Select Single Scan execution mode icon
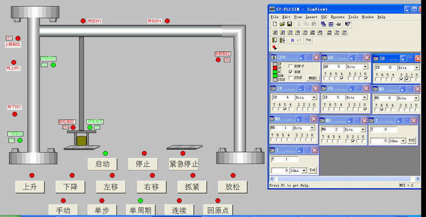 click(x=275, y=40)
